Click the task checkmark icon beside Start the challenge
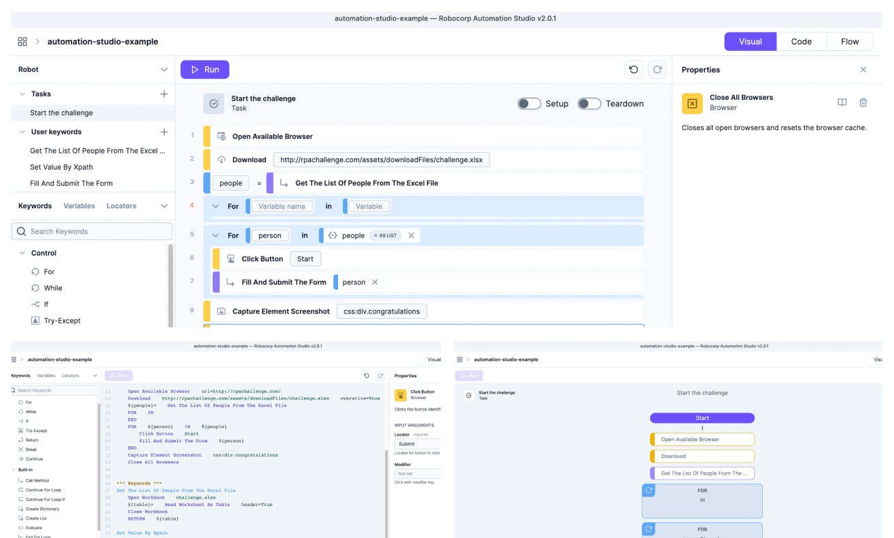Viewport: 894px width, 538px height. tap(214, 103)
